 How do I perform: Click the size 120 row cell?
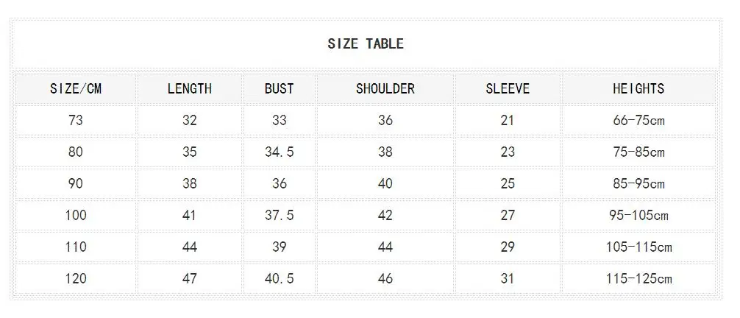(x=76, y=278)
